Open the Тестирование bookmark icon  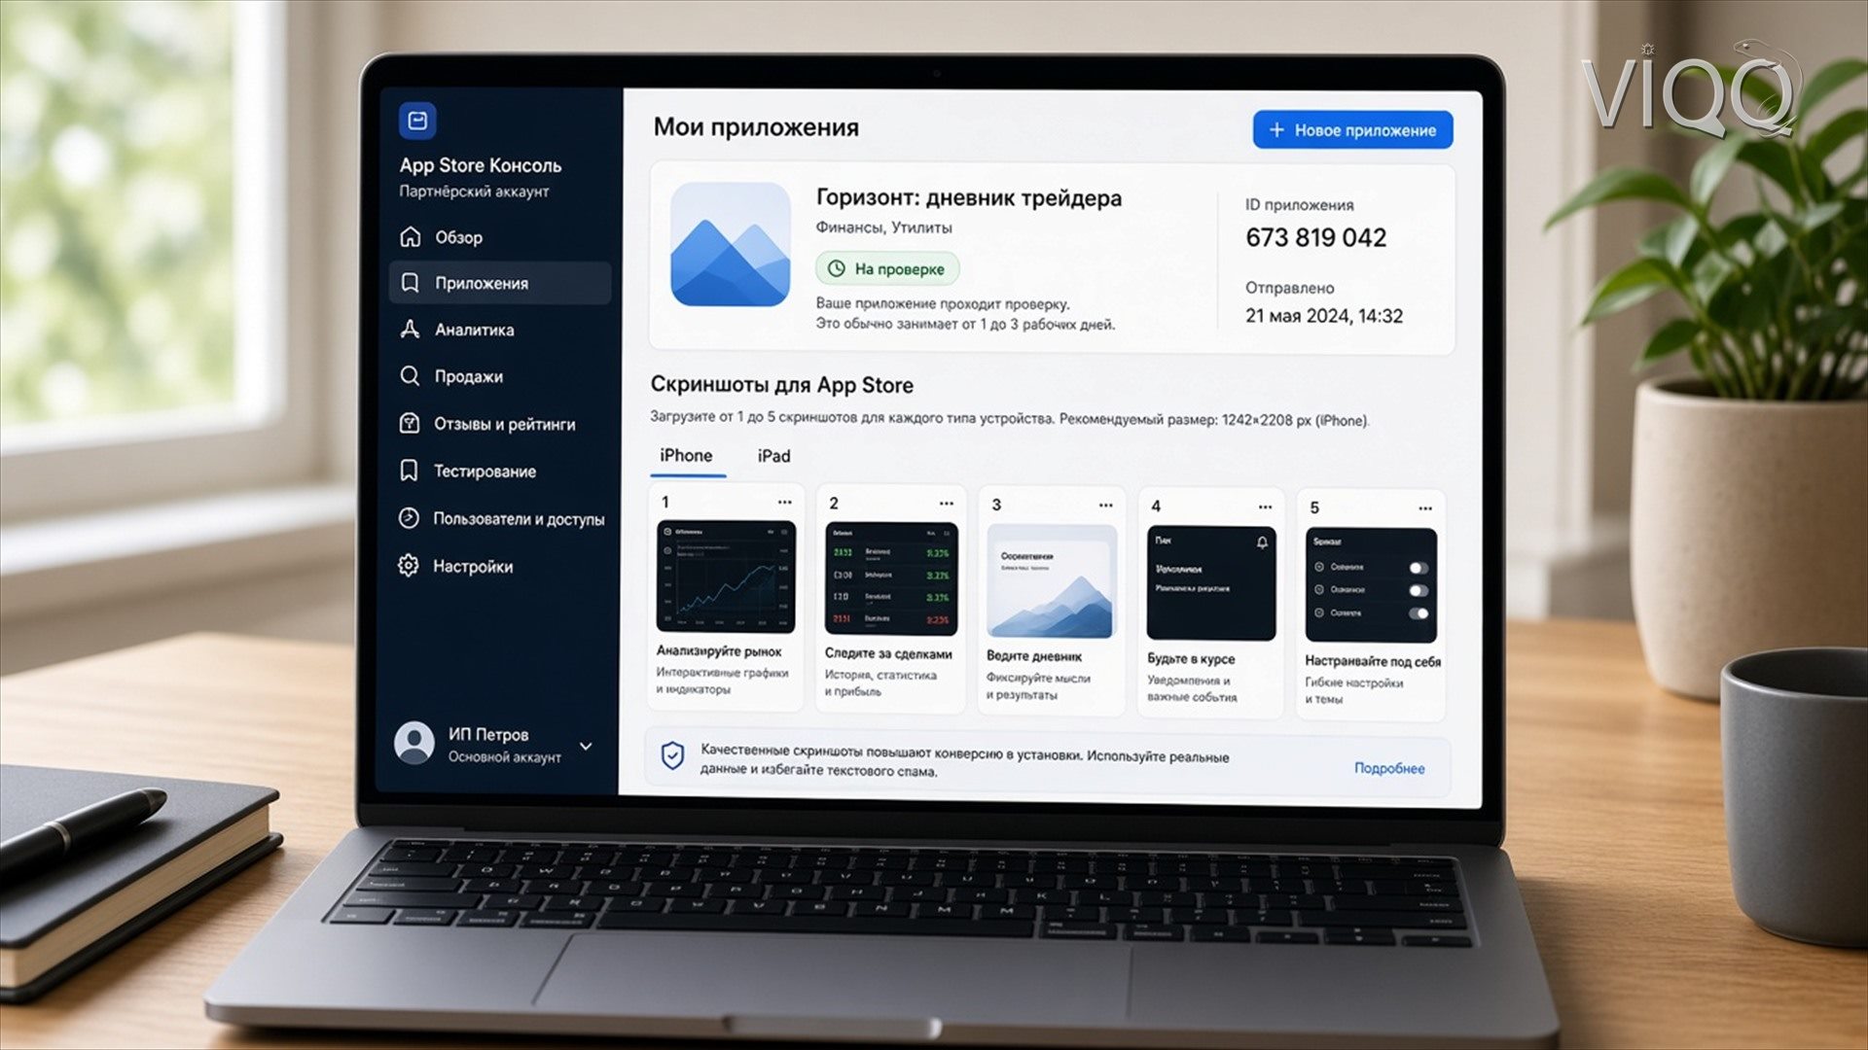410,471
